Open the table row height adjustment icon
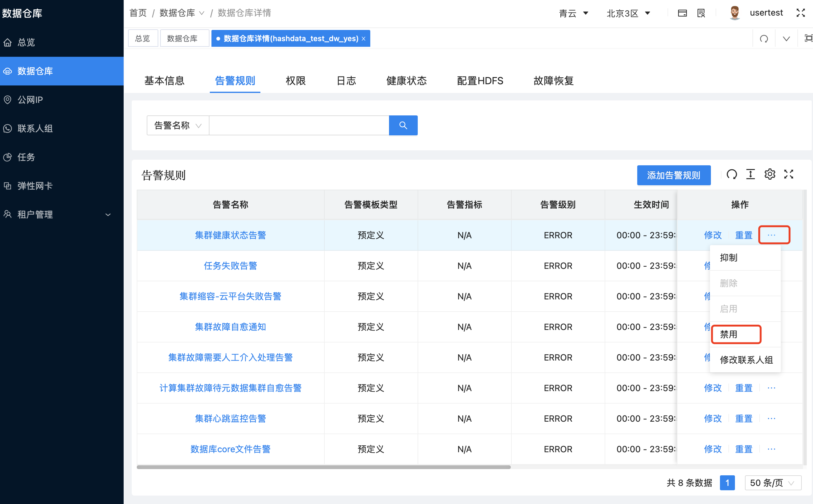Image resolution: width=813 pixels, height=504 pixels. [x=751, y=174]
